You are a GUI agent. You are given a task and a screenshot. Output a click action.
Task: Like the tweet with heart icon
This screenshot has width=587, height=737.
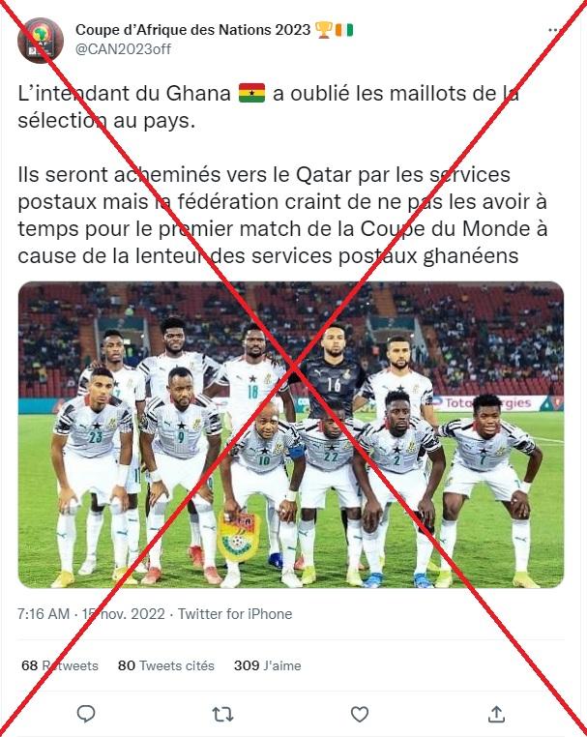coord(360,715)
